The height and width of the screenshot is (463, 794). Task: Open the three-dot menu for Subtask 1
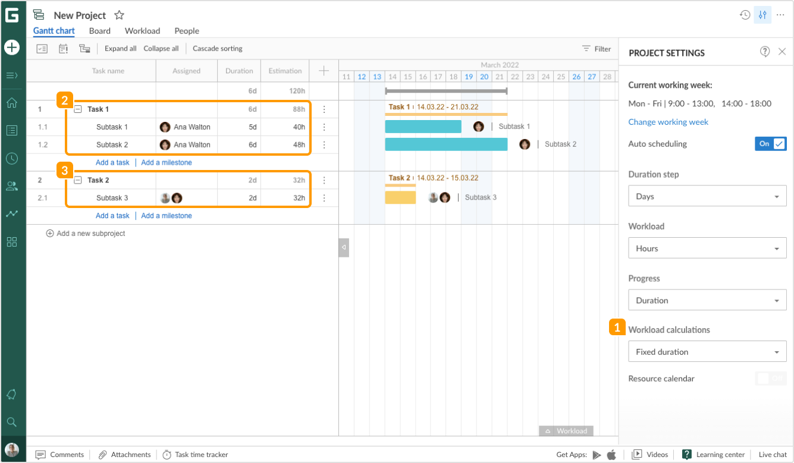(324, 127)
